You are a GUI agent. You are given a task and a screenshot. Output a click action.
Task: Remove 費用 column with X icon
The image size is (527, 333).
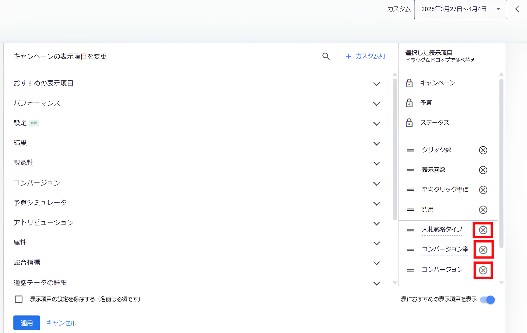483,210
